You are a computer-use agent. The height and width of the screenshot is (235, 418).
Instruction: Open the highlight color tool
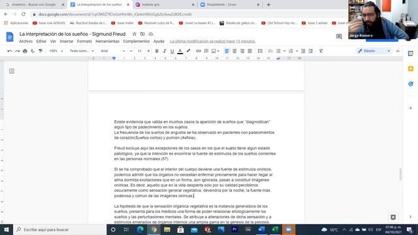click(188, 51)
